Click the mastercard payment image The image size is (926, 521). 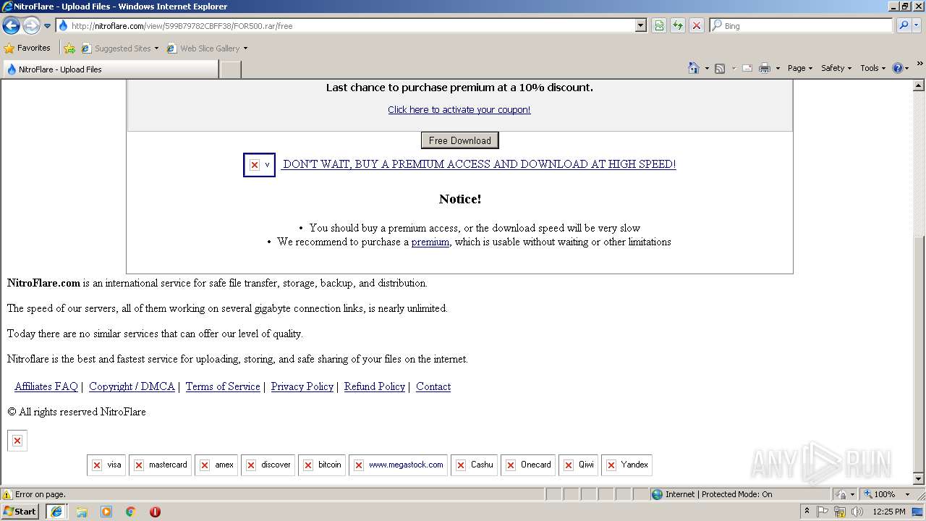tap(160, 465)
